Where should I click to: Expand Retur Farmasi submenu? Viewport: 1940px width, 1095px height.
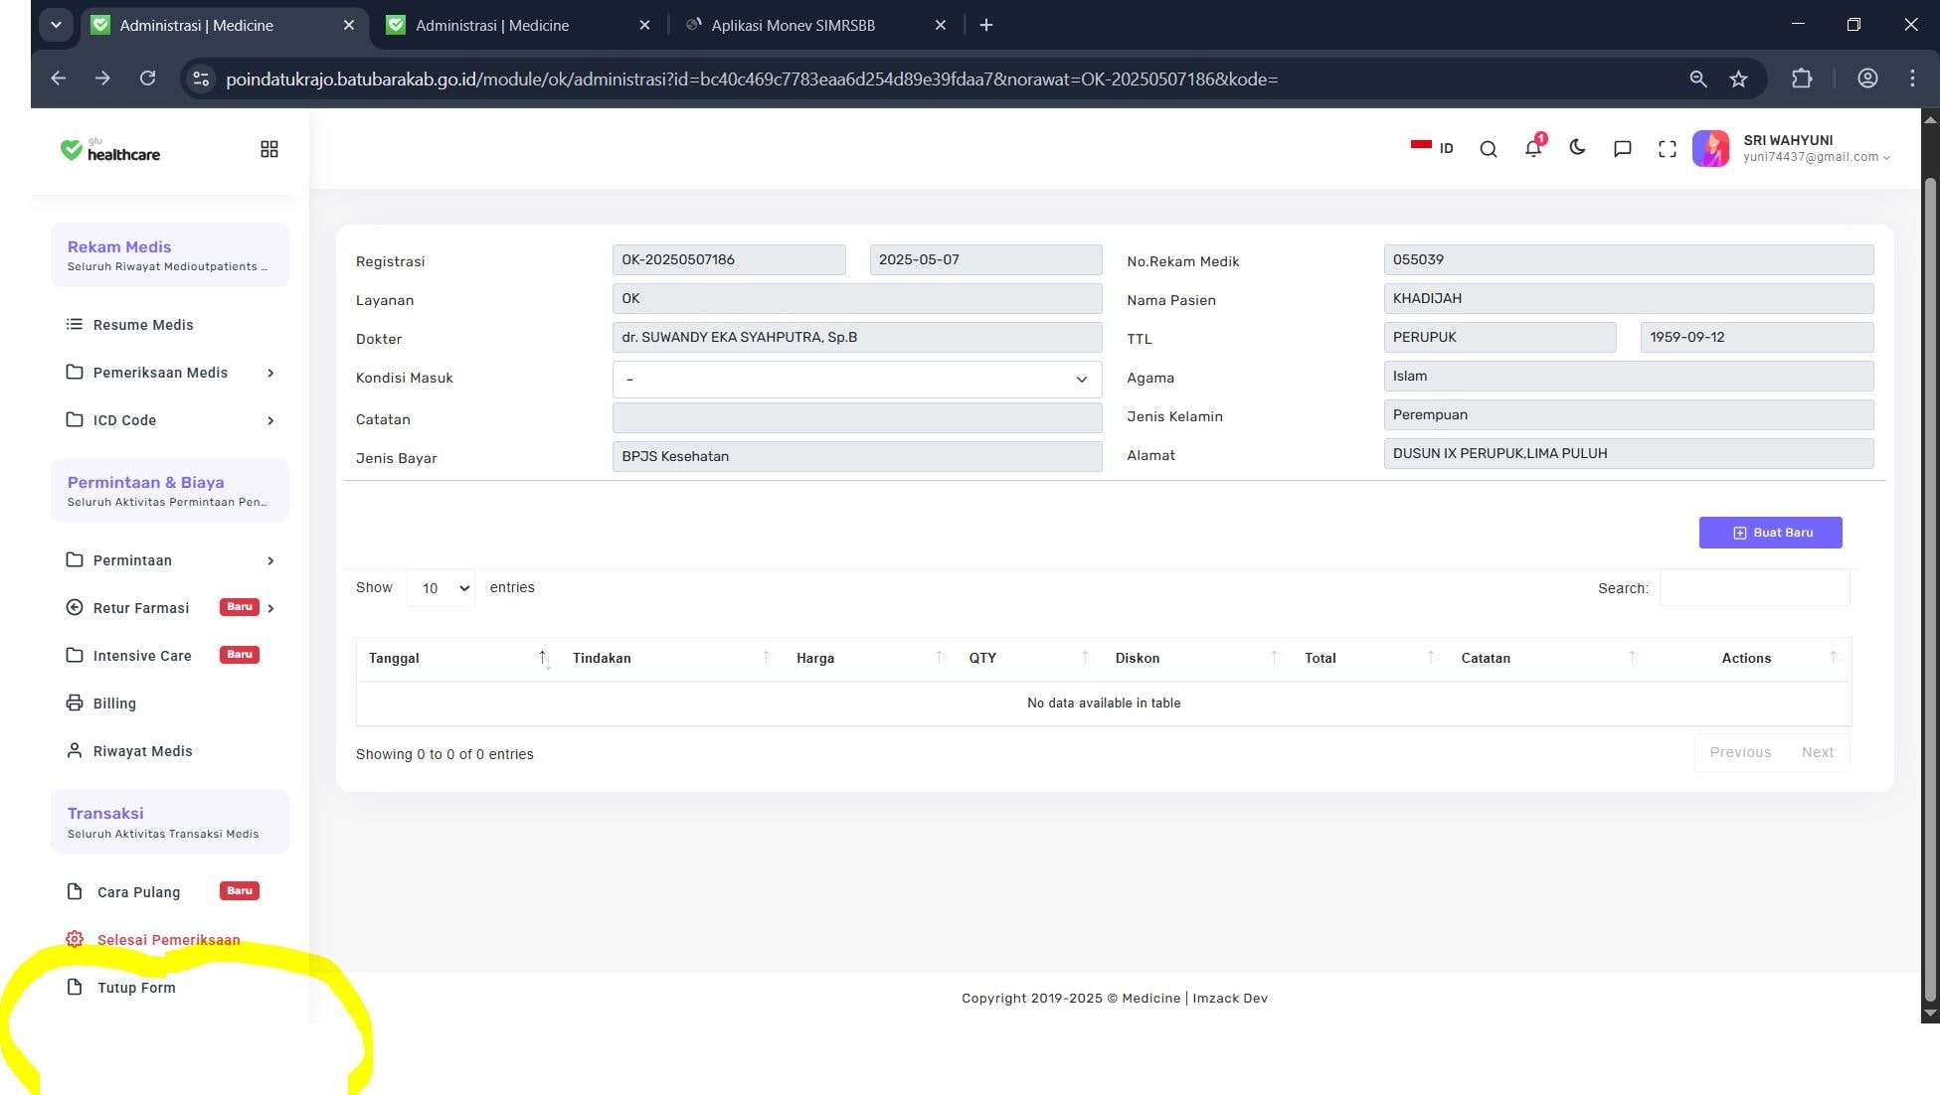coord(169,608)
